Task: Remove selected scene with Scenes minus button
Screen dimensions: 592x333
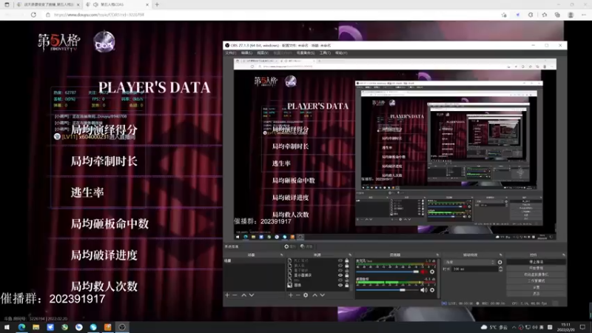Action: [x=235, y=295]
